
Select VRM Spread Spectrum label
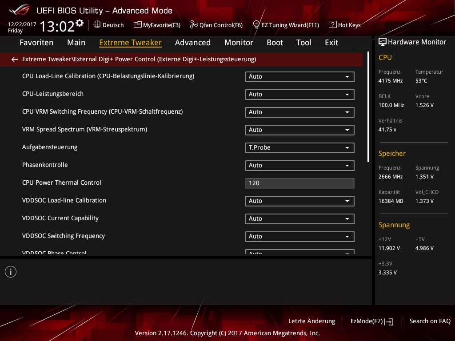[x=85, y=129]
